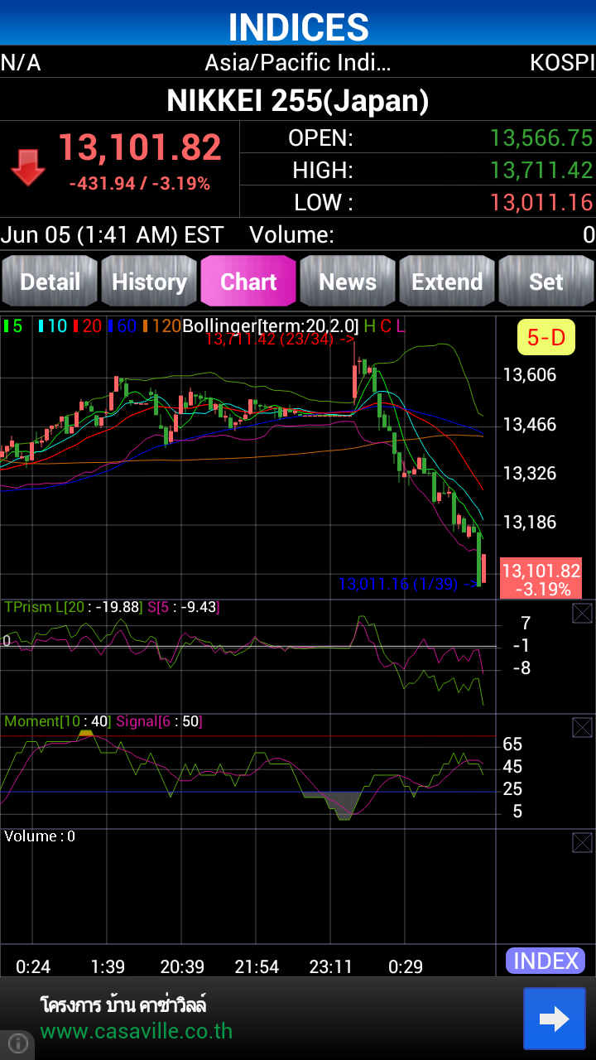Image resolution: width=596 pixels, height=1060 pixels.
Task: Open the www.casaville.co.th ad link
Action: click(x=137, y=1032)
